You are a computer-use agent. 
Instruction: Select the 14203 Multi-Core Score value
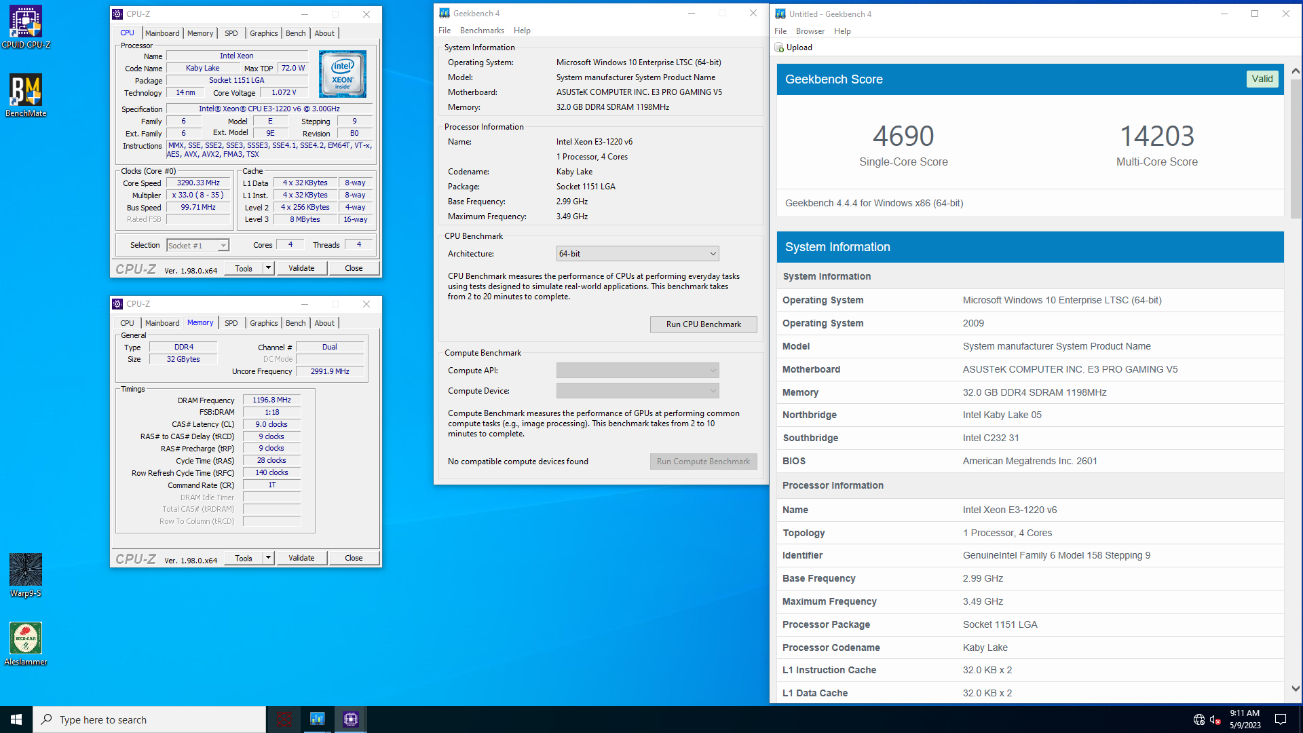point(1156,136)
